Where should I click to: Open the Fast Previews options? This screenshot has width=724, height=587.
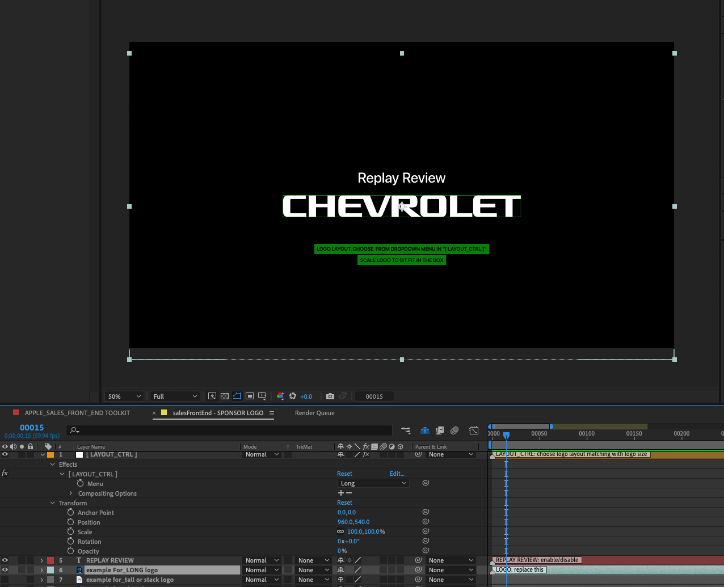[x=212, y=396]
